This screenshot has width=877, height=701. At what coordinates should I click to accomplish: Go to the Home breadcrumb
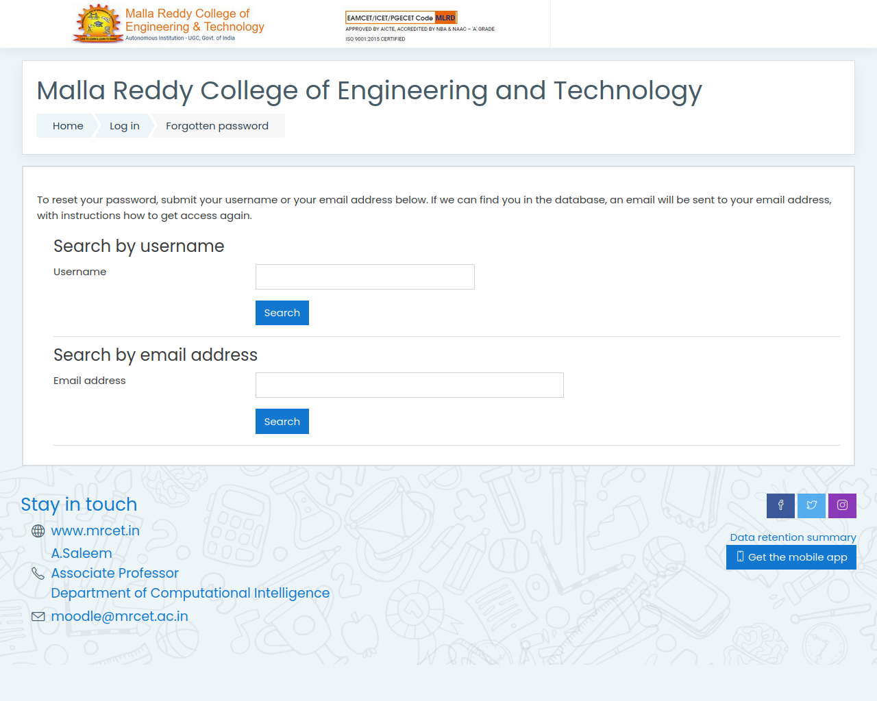point(68,126)
